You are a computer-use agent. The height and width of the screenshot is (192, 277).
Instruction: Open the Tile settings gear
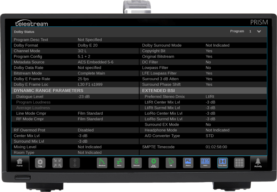coord(40,163)
